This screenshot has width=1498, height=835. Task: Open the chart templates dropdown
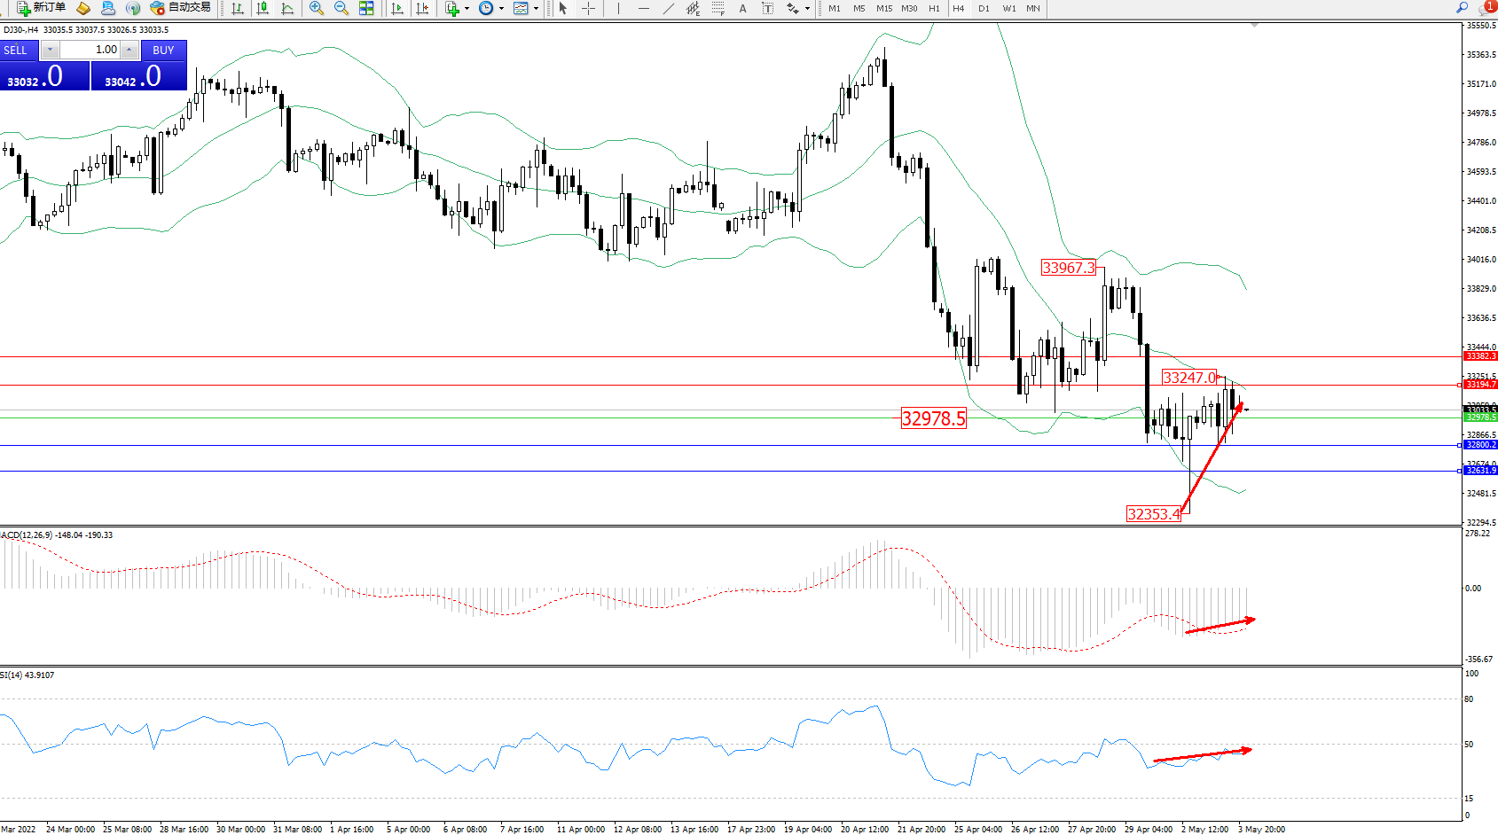(x=536, y=8)
